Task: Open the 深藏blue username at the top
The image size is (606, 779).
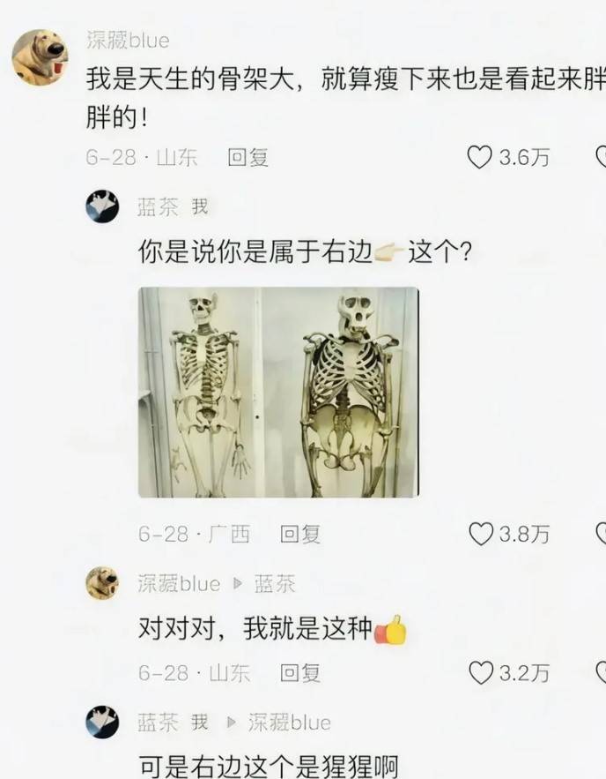Action: tap(128, 40)
